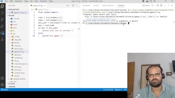Open the Manage gear settings
Viewport: 175px width, 98px height.
tap(2, 85)
